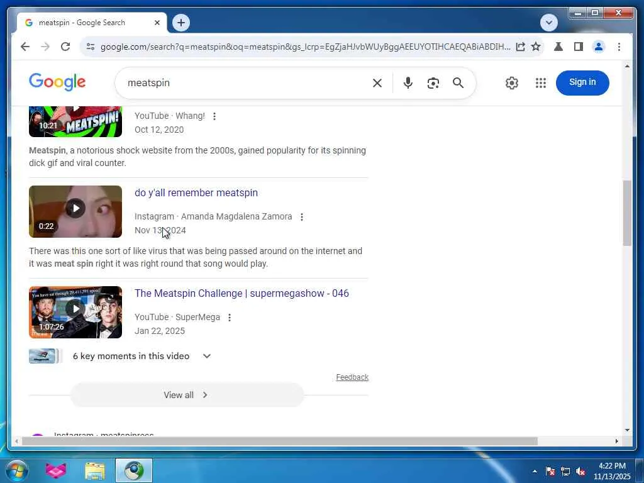Click the muted volume tray icon
This screenshot has height=483, width=644.
(580, 472)
